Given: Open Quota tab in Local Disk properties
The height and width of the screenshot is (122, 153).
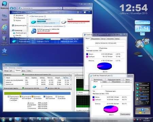Looking at the screenshot, I should (128, 80).
